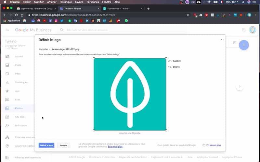
Task: Switch to the Formations – Twaino tab
Action: coord(123,9)
